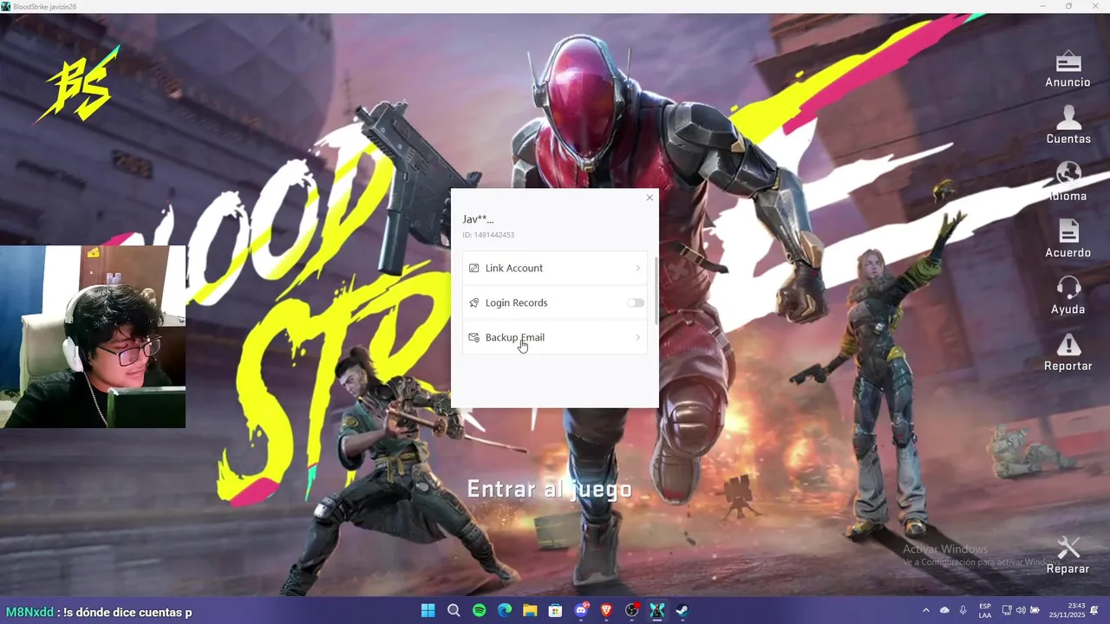The height and width of the screenshot is (624, 1110).
Task: Close the account popup dialog
Action: (650, 198)
